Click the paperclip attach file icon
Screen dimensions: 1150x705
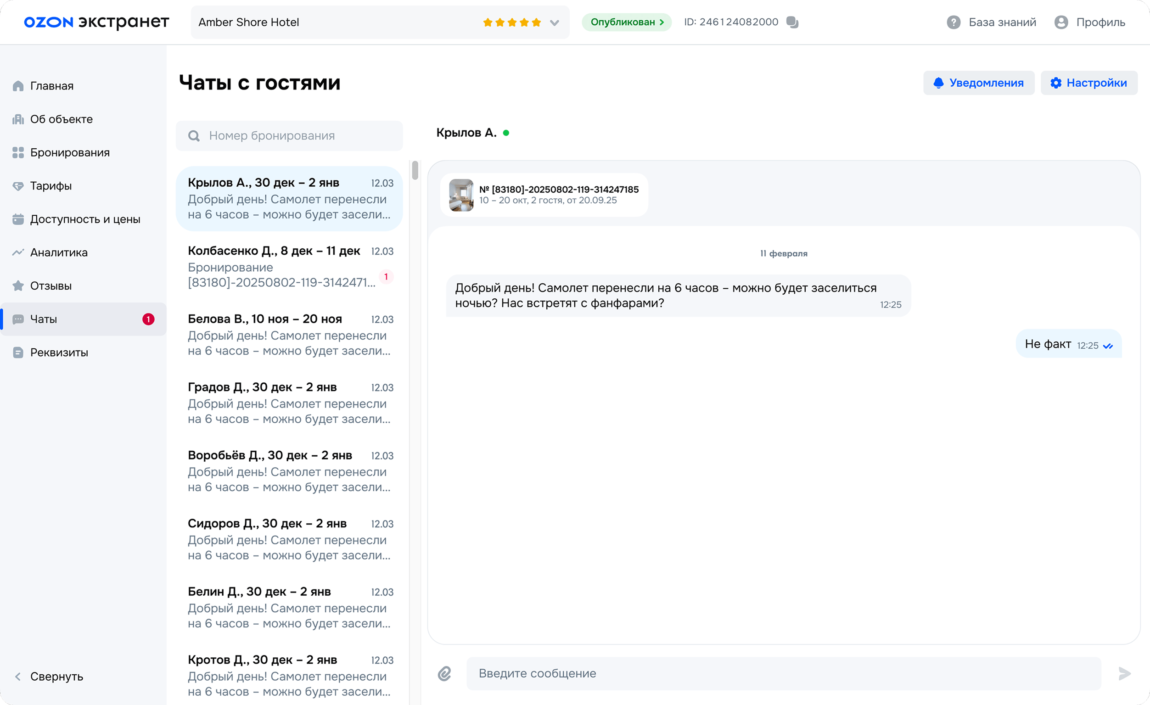coord(444,673)
